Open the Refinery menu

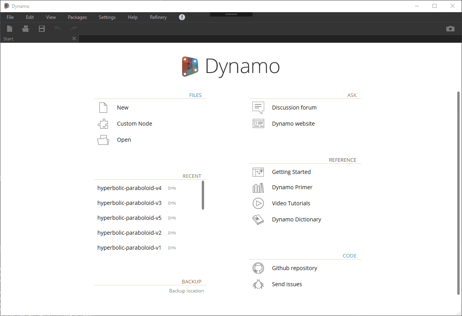(158, 17)
